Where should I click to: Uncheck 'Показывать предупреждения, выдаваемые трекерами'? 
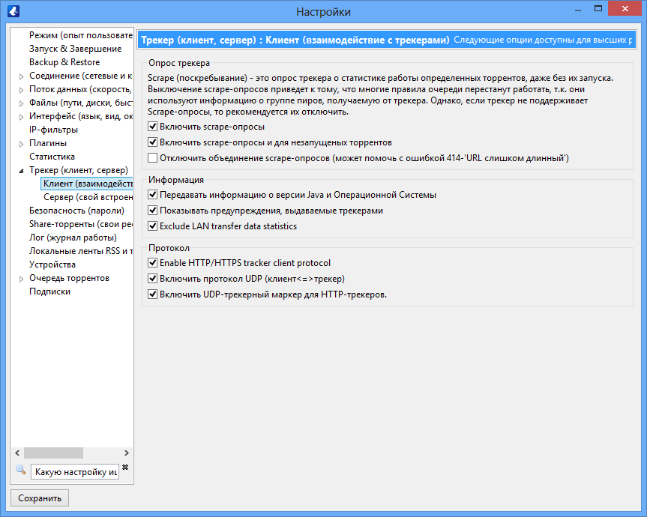point(153,211)
